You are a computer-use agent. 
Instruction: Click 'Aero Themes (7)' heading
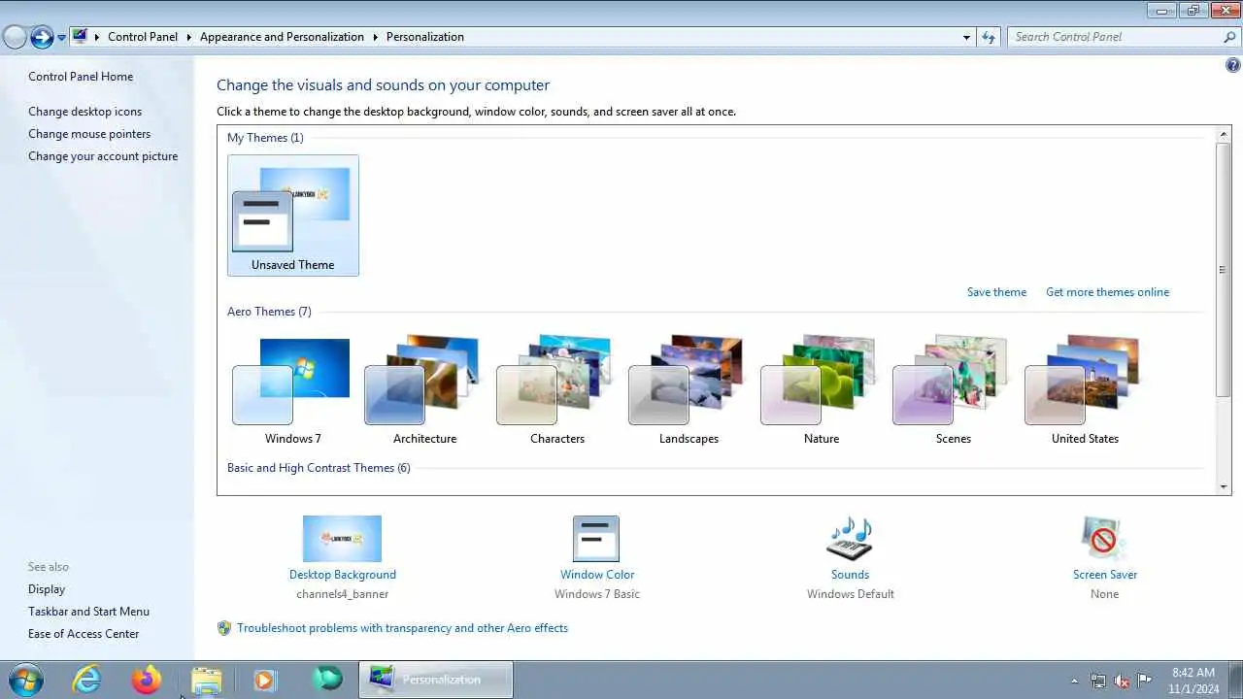click(269, 312)
